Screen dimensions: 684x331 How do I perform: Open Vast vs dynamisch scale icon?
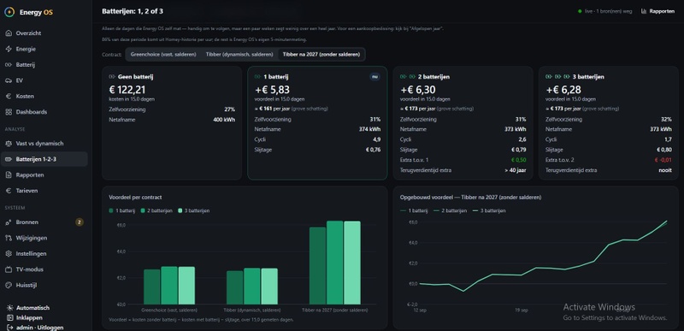click(x=9, y=143)
